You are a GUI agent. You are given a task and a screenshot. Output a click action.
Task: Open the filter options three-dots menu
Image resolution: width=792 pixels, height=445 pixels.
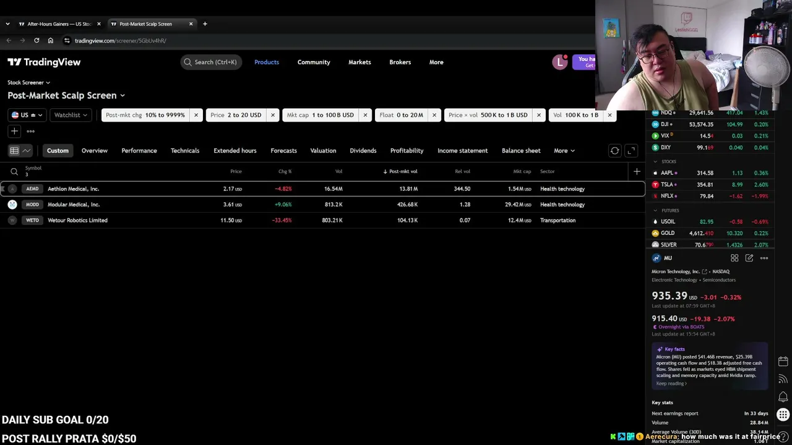pyautogui.click(x=30, y=131)
